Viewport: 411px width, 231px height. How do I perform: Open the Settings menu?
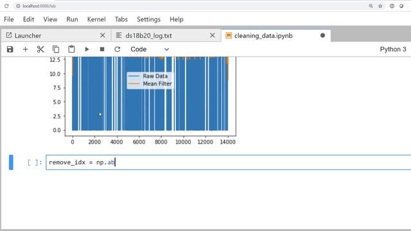coord(148,19)
